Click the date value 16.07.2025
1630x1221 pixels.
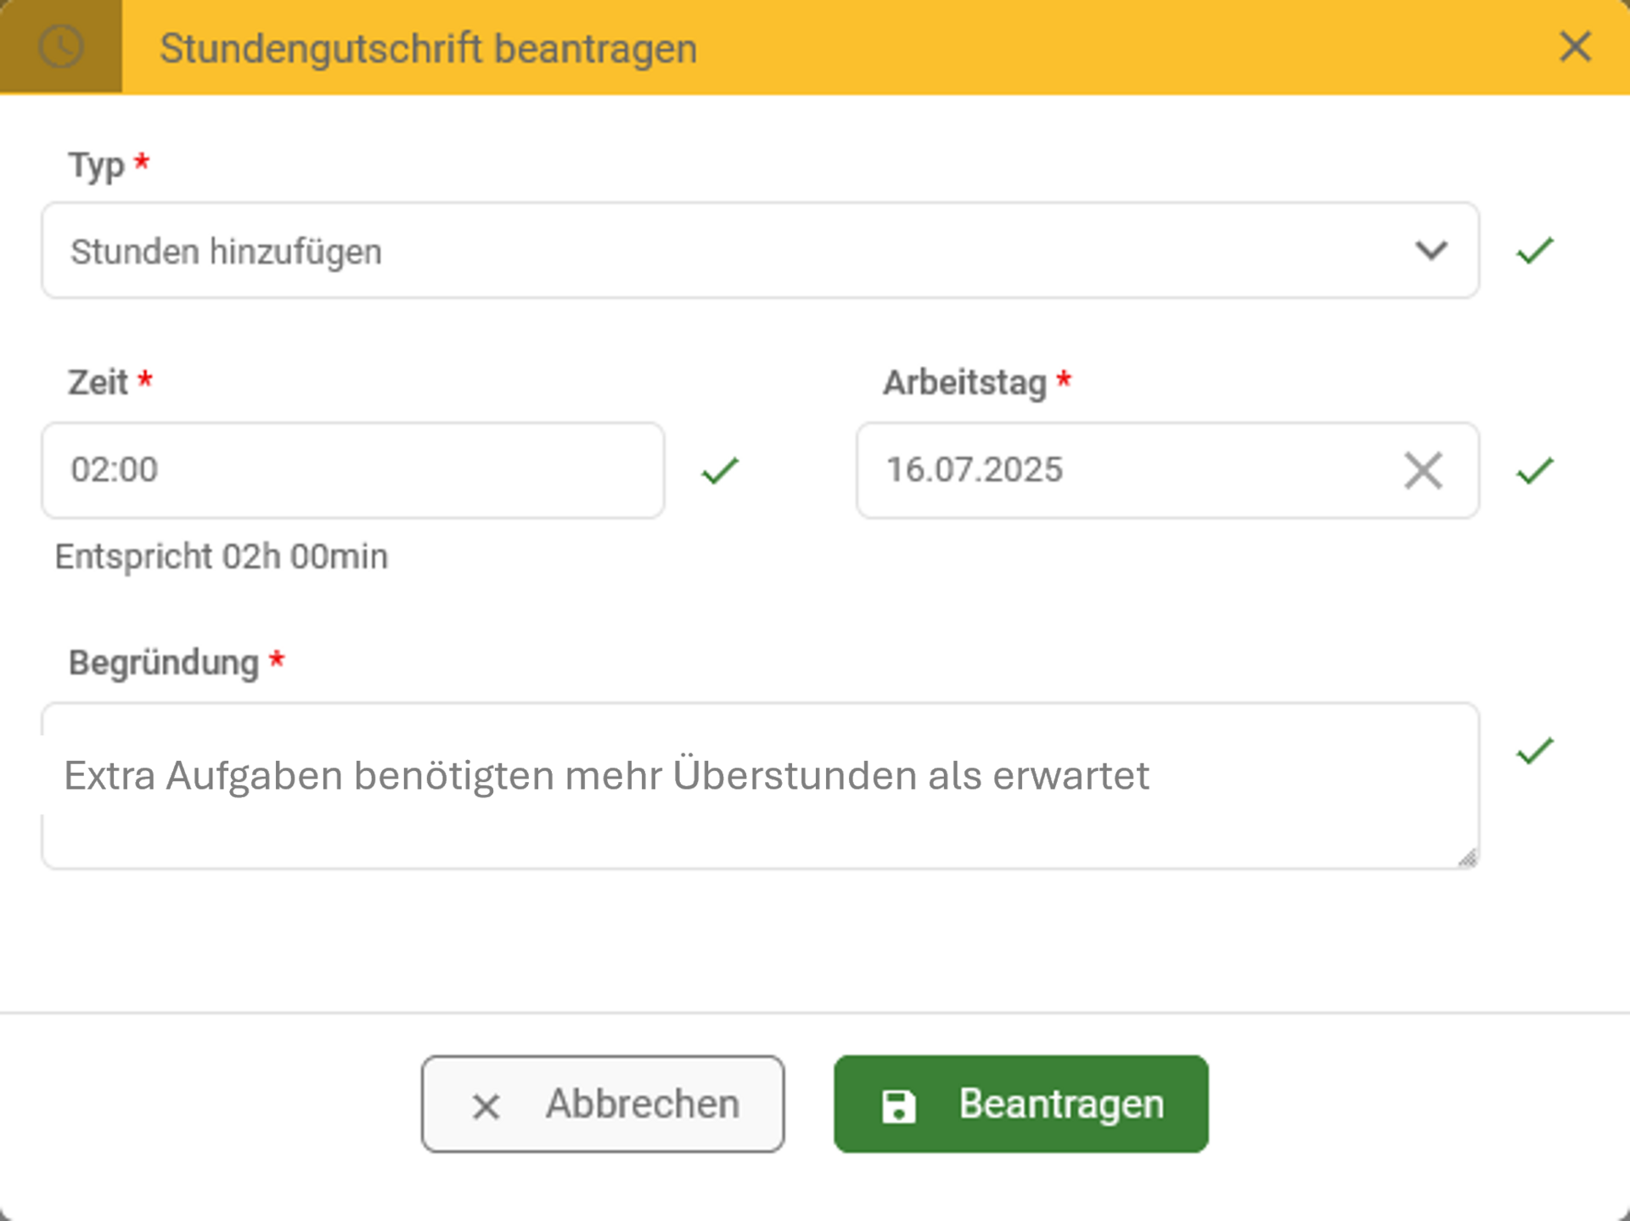975,470
